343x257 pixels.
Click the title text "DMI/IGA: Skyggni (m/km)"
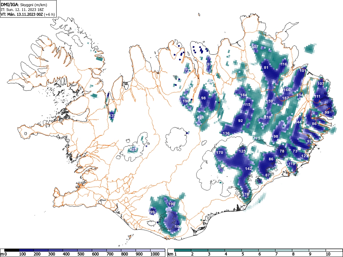point(24,4)
